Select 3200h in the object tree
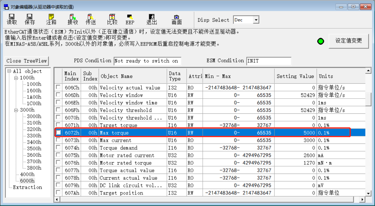The width and height of the screenshot is (375, 206). (x=34, y=129)
